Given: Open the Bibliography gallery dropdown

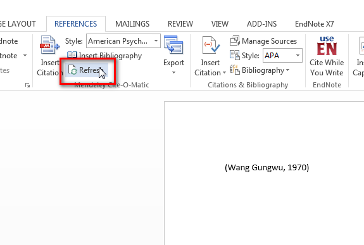Looking at the screenshot, I should tap(260, 70).
